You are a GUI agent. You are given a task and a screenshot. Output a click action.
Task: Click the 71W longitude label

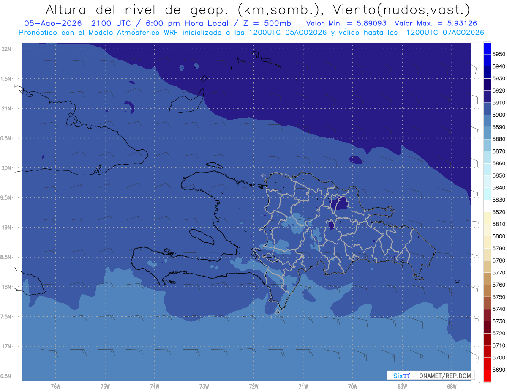click(x=303, y=387)
